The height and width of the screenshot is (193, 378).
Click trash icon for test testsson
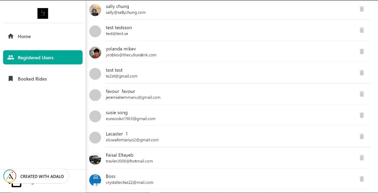(x=362, y=30)
